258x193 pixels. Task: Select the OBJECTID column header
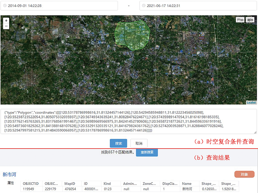click(x=31, y=183)
